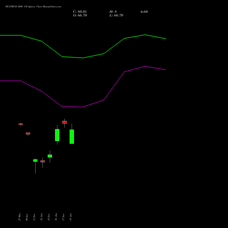Select the red candle for 09 Jun
The width and height of the screenshot is (228, 228).
click(28, 134)
